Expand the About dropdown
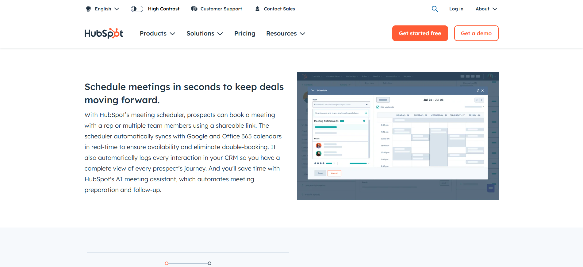This screenshot has height=267, width=583. tap(486, 9)
